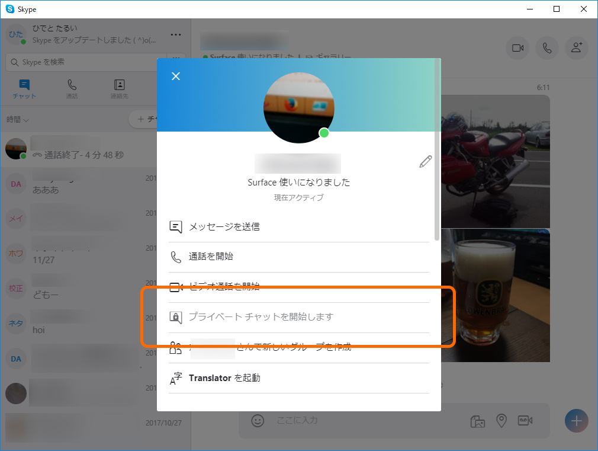Open the add participants icon
Viewport: 598px width, 451px height.
[x=576, y=48]
